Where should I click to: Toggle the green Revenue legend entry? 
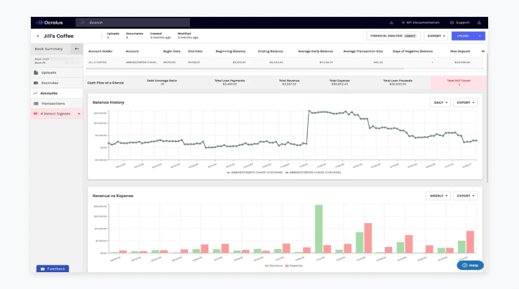274,266
